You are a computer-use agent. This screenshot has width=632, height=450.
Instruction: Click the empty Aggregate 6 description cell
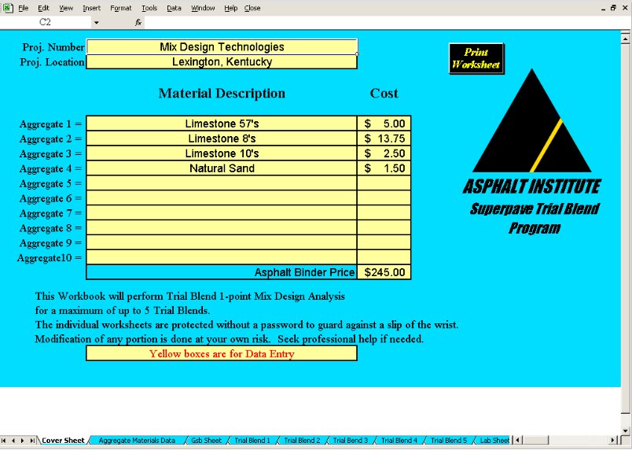pos(222,198)
